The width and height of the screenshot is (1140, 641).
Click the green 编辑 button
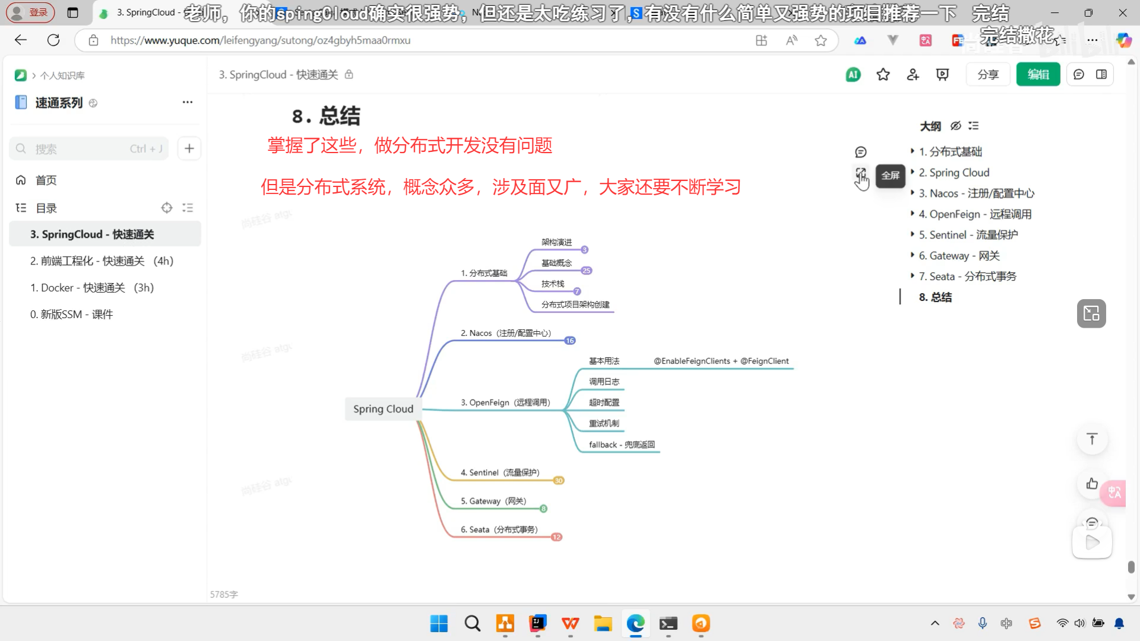1038,75
